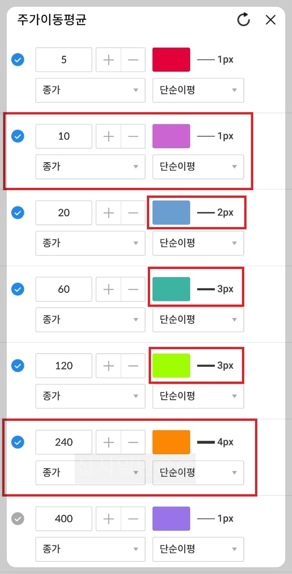The width and height of the screenshot is (292, 574).
Task: Click the orange color swatch of the 240-period line
Action: (171, 442)
